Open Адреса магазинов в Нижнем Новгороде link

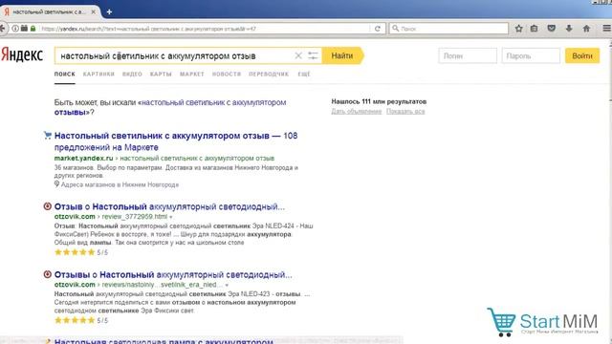point(120,184)
